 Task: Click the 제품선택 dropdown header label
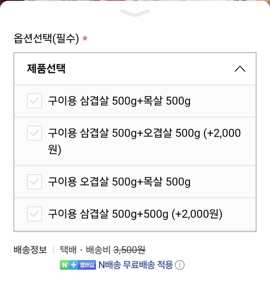click(46, 69)
